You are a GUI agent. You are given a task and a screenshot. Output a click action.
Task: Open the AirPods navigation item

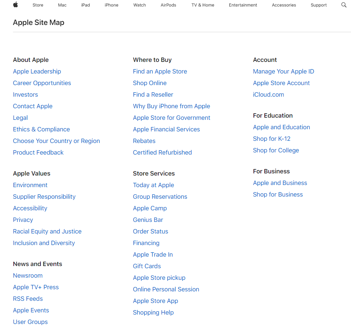(x=168, y=5)
